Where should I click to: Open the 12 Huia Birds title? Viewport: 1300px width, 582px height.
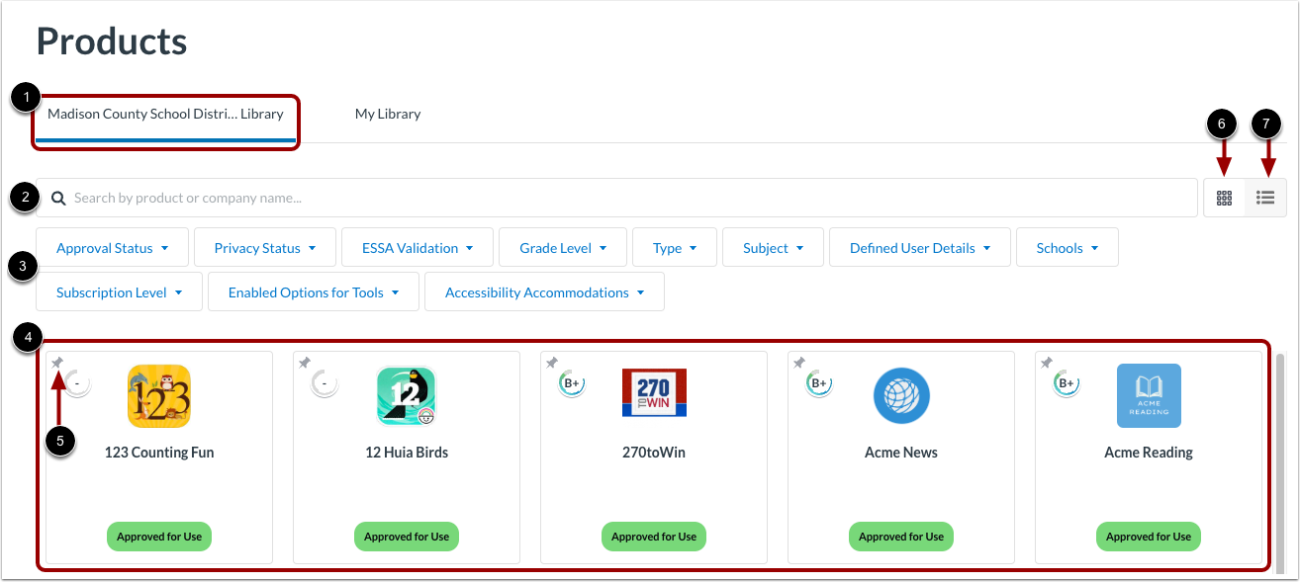click(407, 453)
